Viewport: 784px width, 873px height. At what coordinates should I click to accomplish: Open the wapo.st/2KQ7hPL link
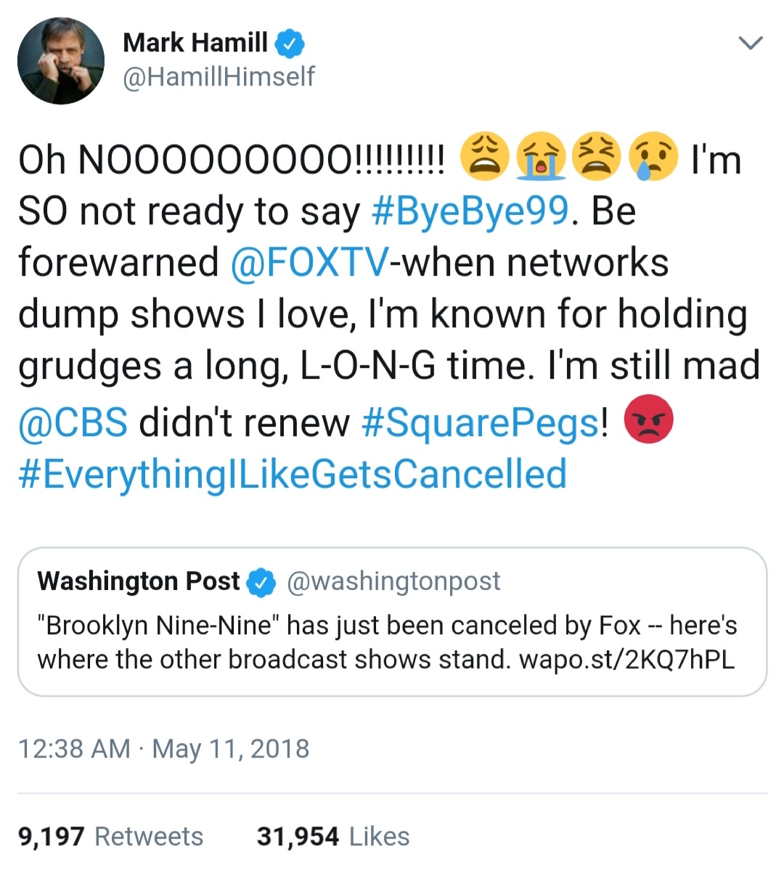pyautogui.click(x=626, y=660)
